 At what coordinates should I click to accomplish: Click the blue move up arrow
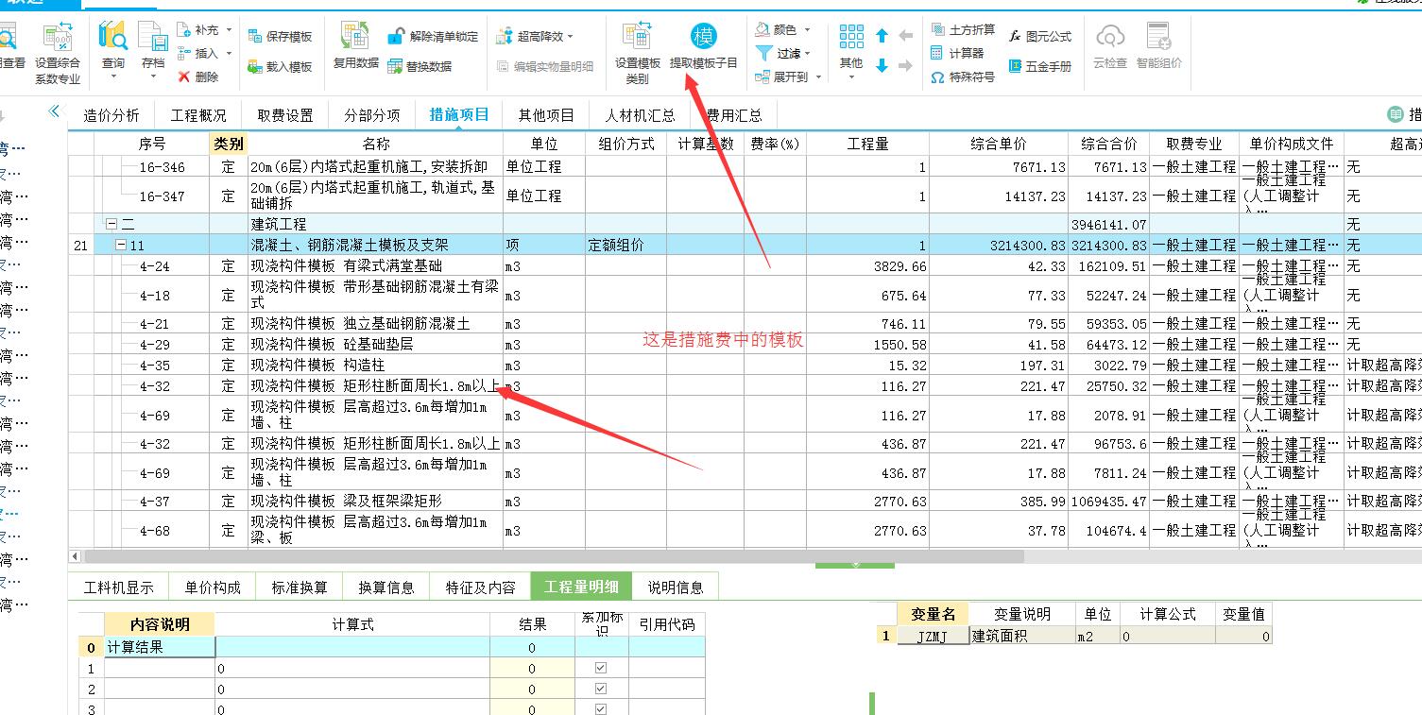point(882,36)
